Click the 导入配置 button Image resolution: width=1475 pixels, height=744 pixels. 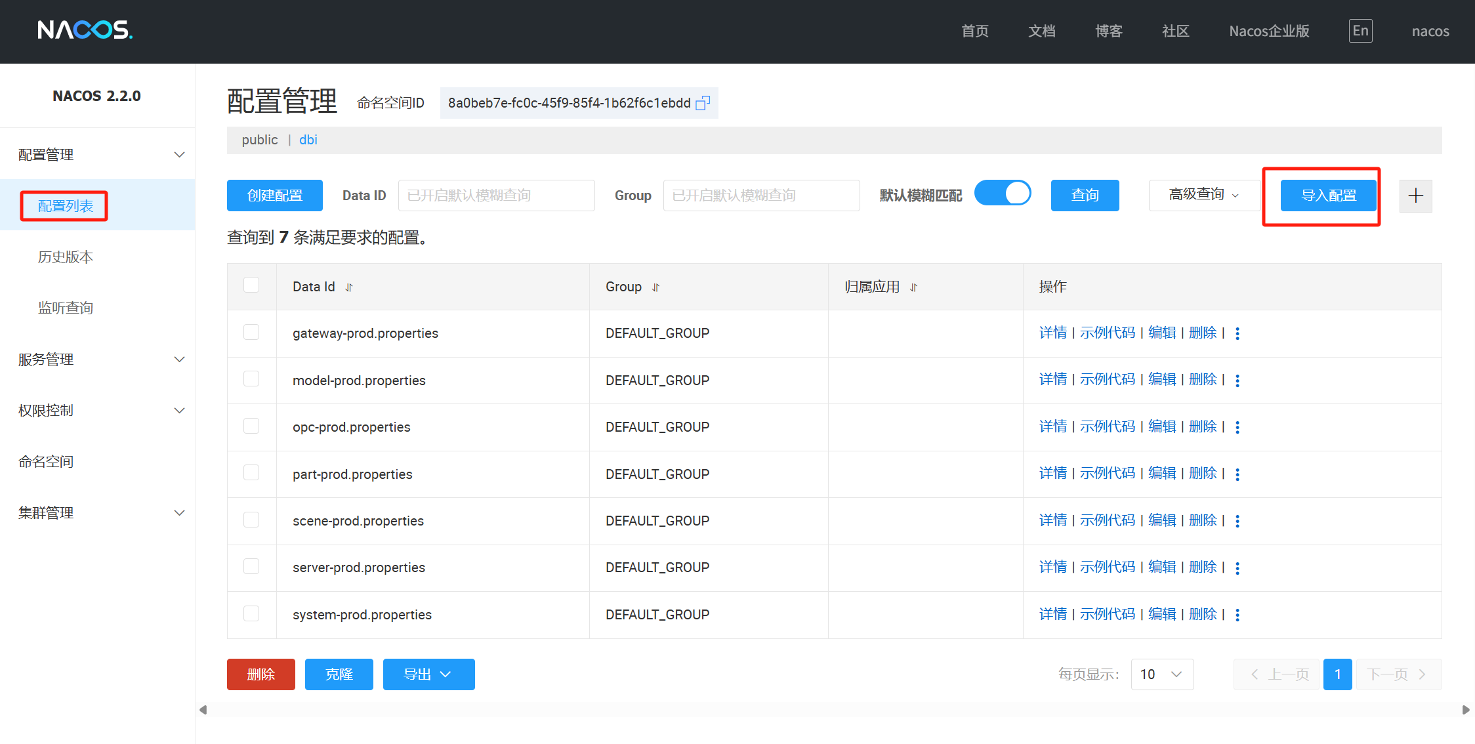[1329, 196]
